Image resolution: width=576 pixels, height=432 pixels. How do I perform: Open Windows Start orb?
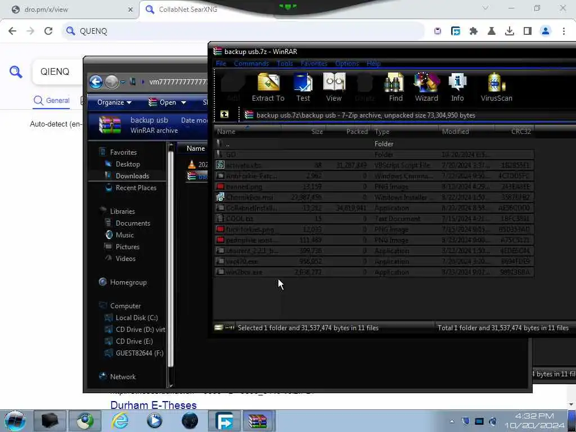[15, 421]
